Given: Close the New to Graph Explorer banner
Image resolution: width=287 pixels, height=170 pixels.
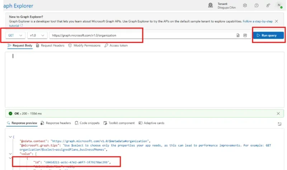Looking at the screenshot, I should 276,21.
